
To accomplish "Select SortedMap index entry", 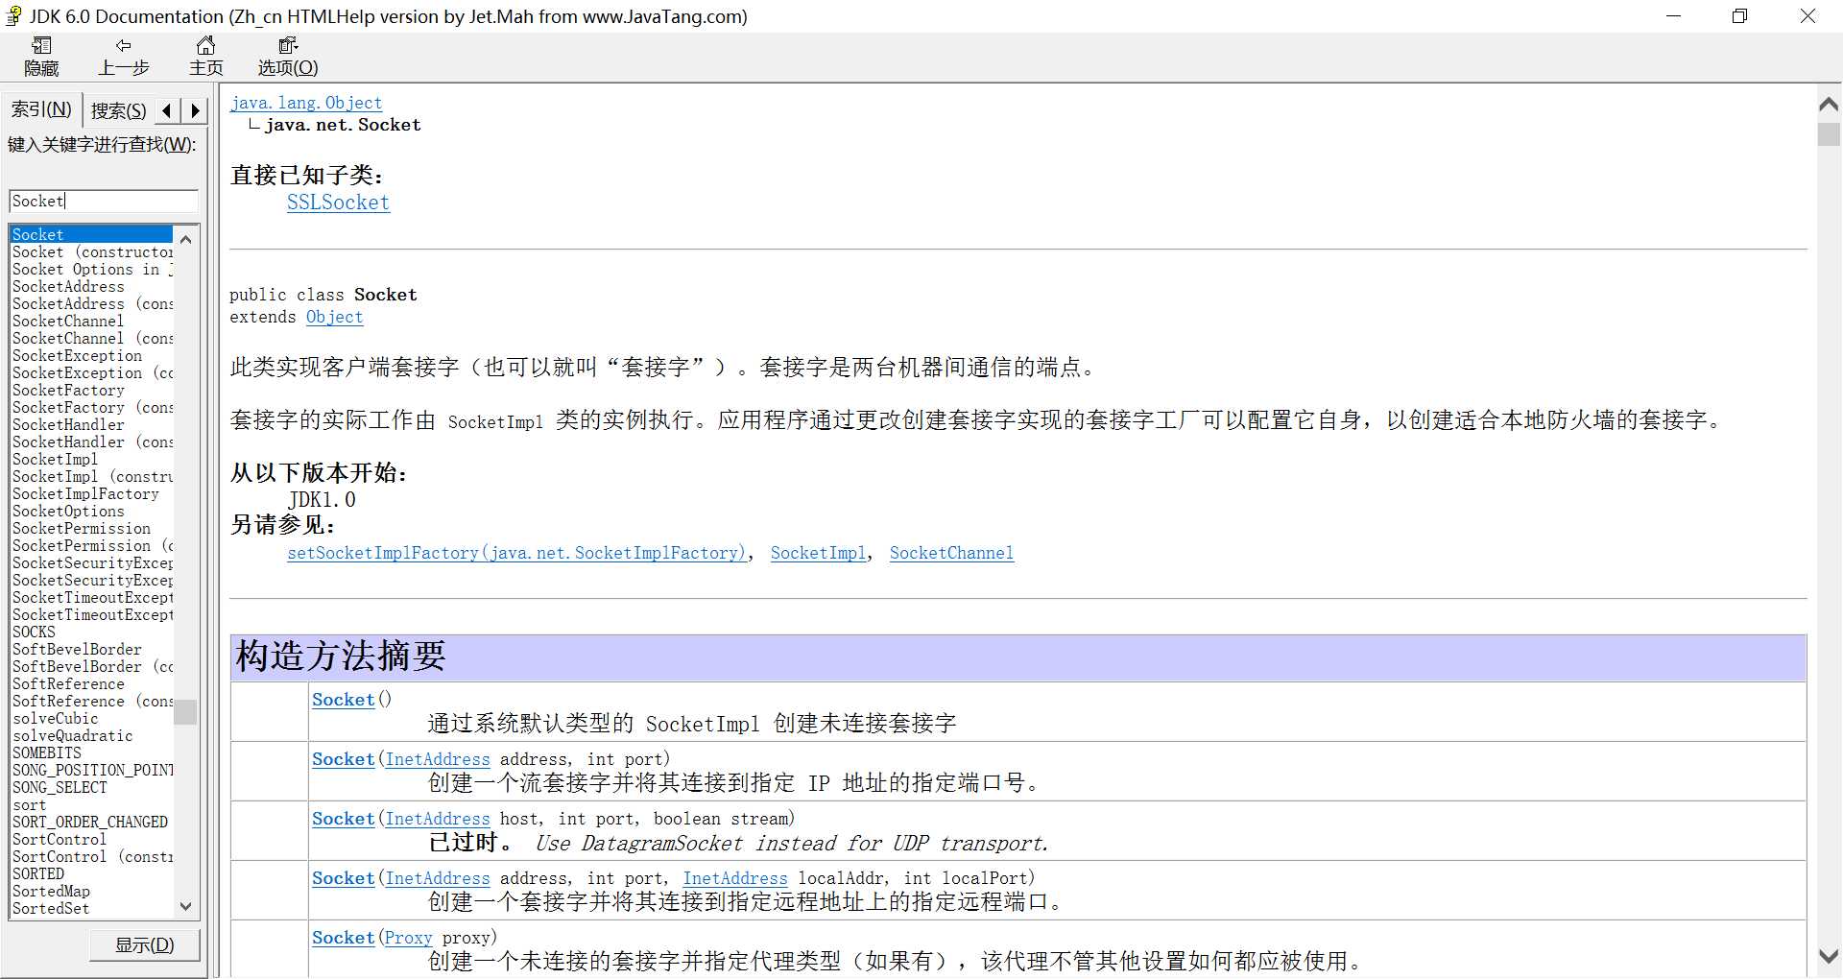I will click(51, 891).
